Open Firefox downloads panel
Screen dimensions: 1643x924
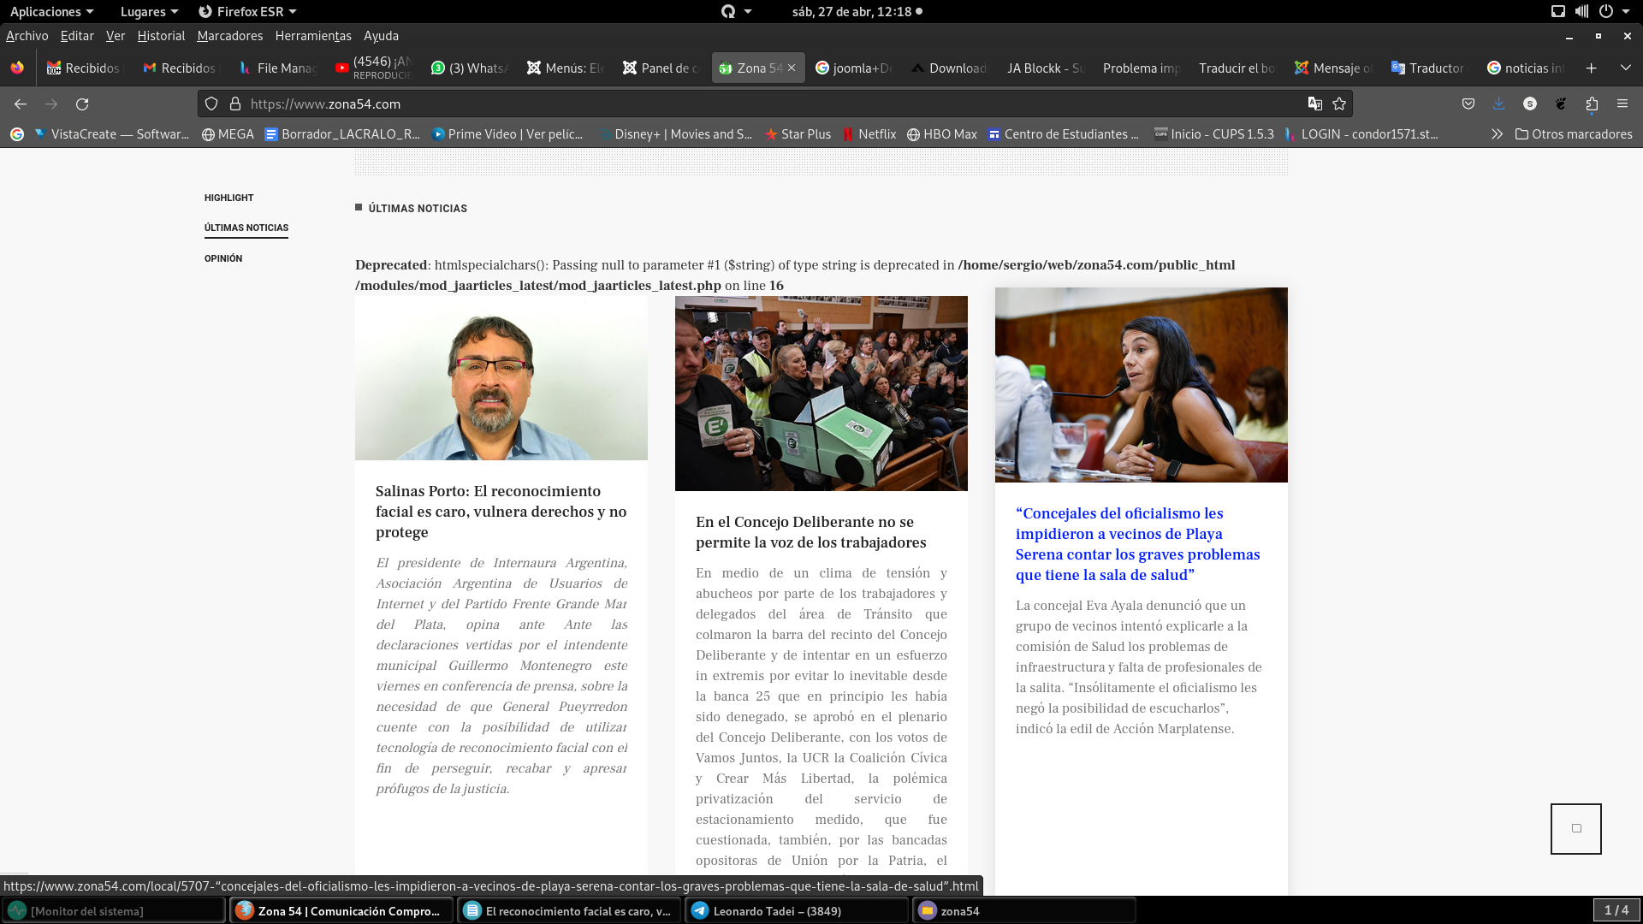(x=1498, y=104)
